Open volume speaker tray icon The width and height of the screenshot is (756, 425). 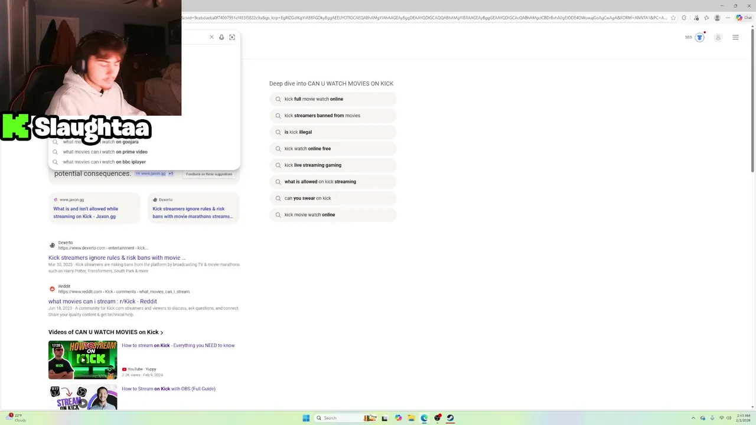point(729,418)
